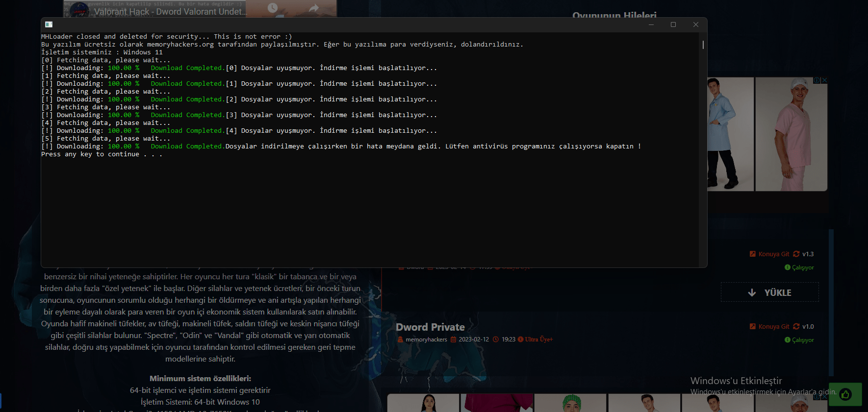Click the v1.0 version label

click(808, 326)
